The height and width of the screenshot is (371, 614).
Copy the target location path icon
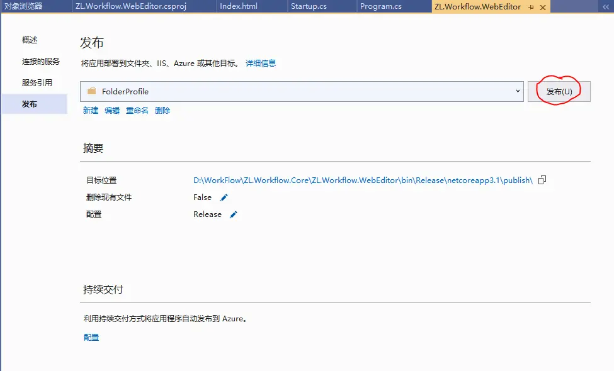pyautogui.click(x=542, y=180)
